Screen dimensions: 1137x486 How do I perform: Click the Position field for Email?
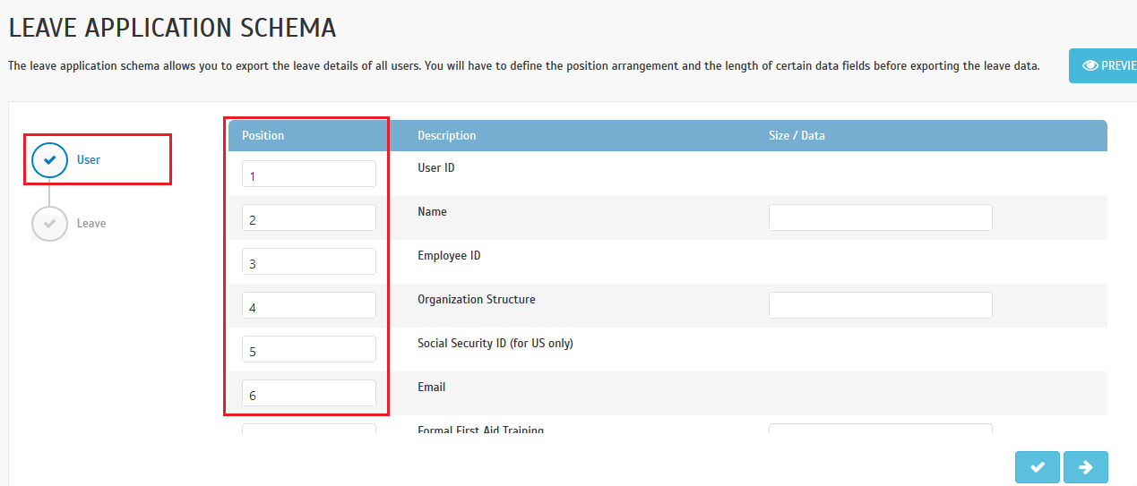309,393
